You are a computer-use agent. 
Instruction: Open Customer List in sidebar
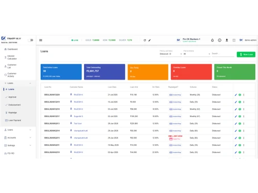tap(12, 66)
